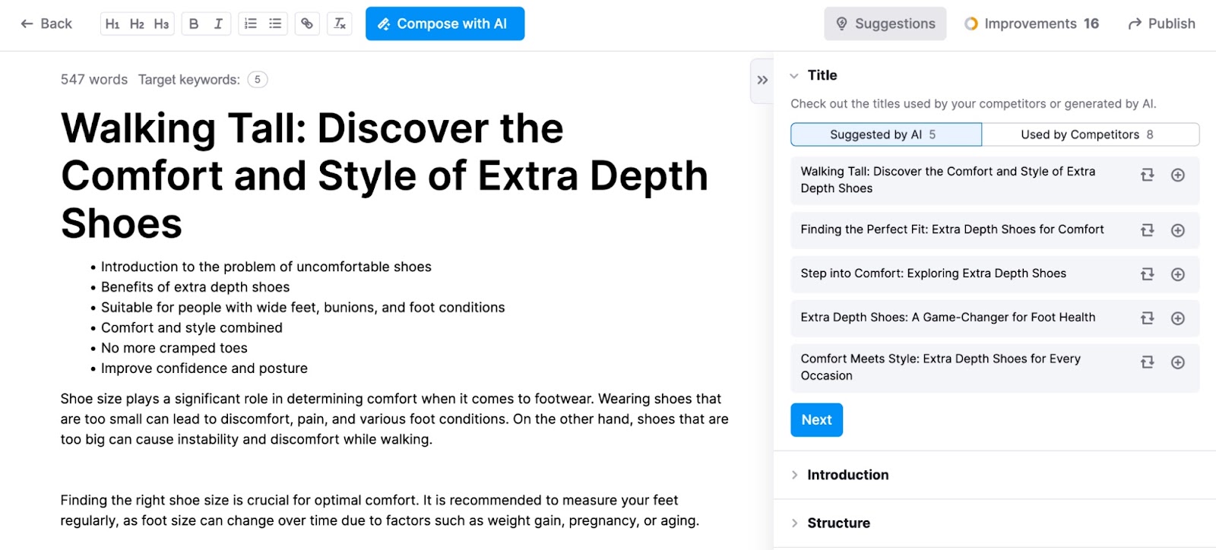Collapse the suggestions sidebar with the chevrons
The image size is (1216, 550).
(x=763, y=80)
